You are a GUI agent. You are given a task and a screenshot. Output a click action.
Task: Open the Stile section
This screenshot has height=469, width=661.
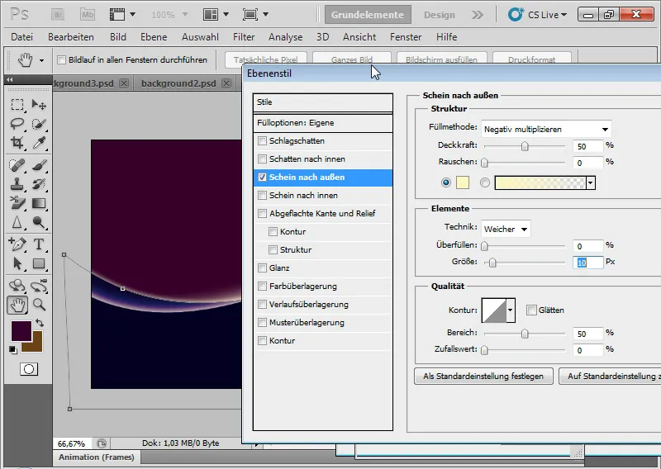(323, 102)
